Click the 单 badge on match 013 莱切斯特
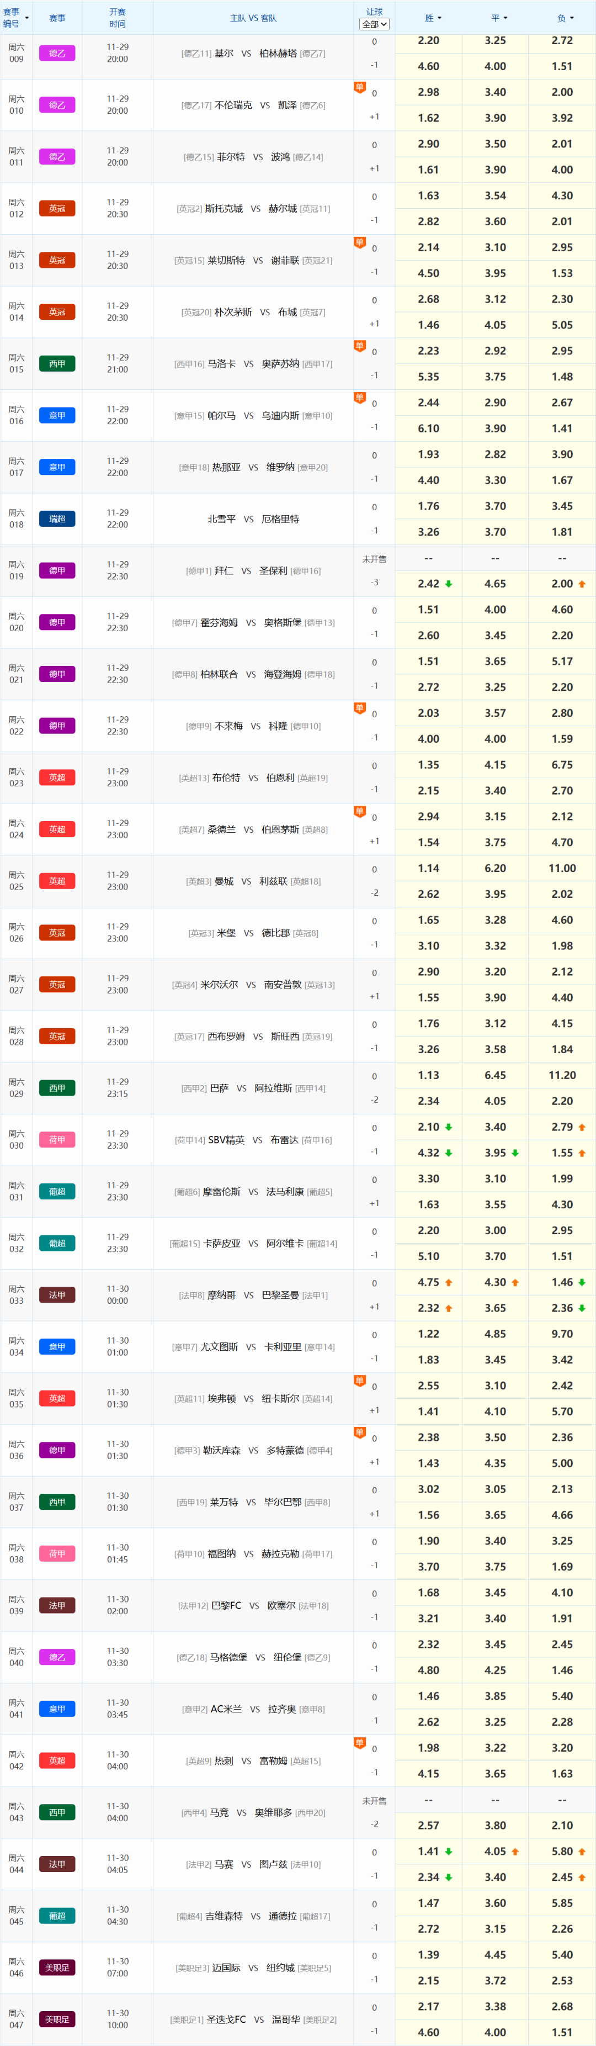 point(359,242)
